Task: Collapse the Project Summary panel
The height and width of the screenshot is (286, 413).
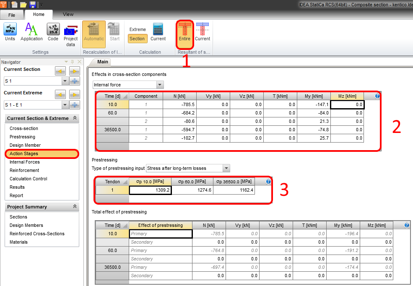Action: [x=75, y=207]
